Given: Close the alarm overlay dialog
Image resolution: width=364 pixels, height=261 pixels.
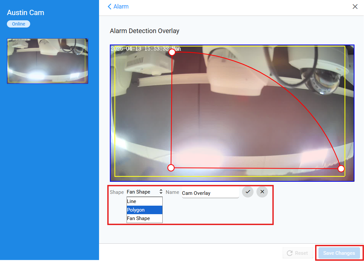Looking at the screenshot, I should (x=355, y=7).
